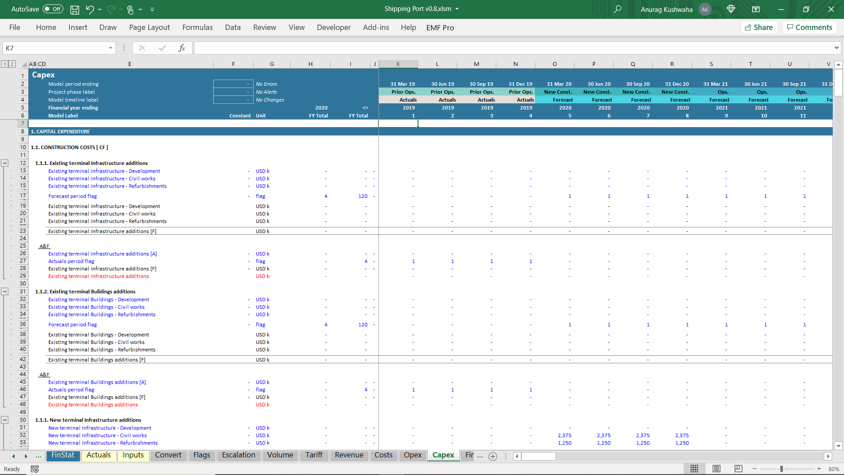Click the Undo arrow icon
Screen dimensions: 844x475
pos(90,9)
